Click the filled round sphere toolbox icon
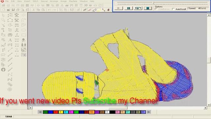 3,70
